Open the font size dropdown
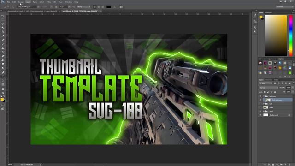 pyautogui.click(x=69, y=7)
